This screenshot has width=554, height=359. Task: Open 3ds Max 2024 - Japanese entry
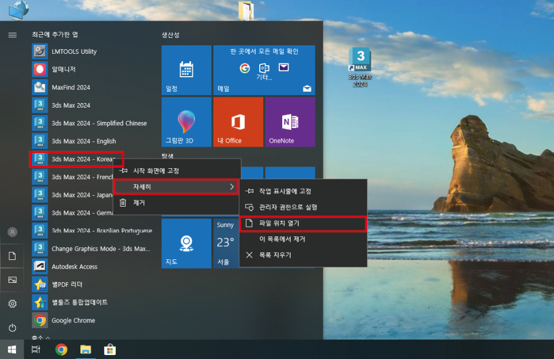coord(72,195)
